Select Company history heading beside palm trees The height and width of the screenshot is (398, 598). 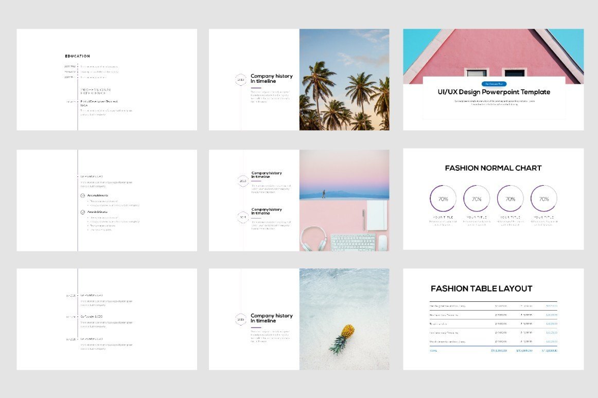pyautogui.click(x=272, y=79)
